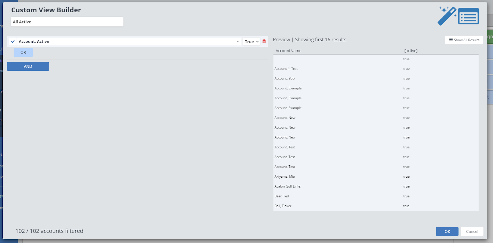Add an OR condition
The width and height of the screenshot is (493, 243).
(x=23, y=53)
